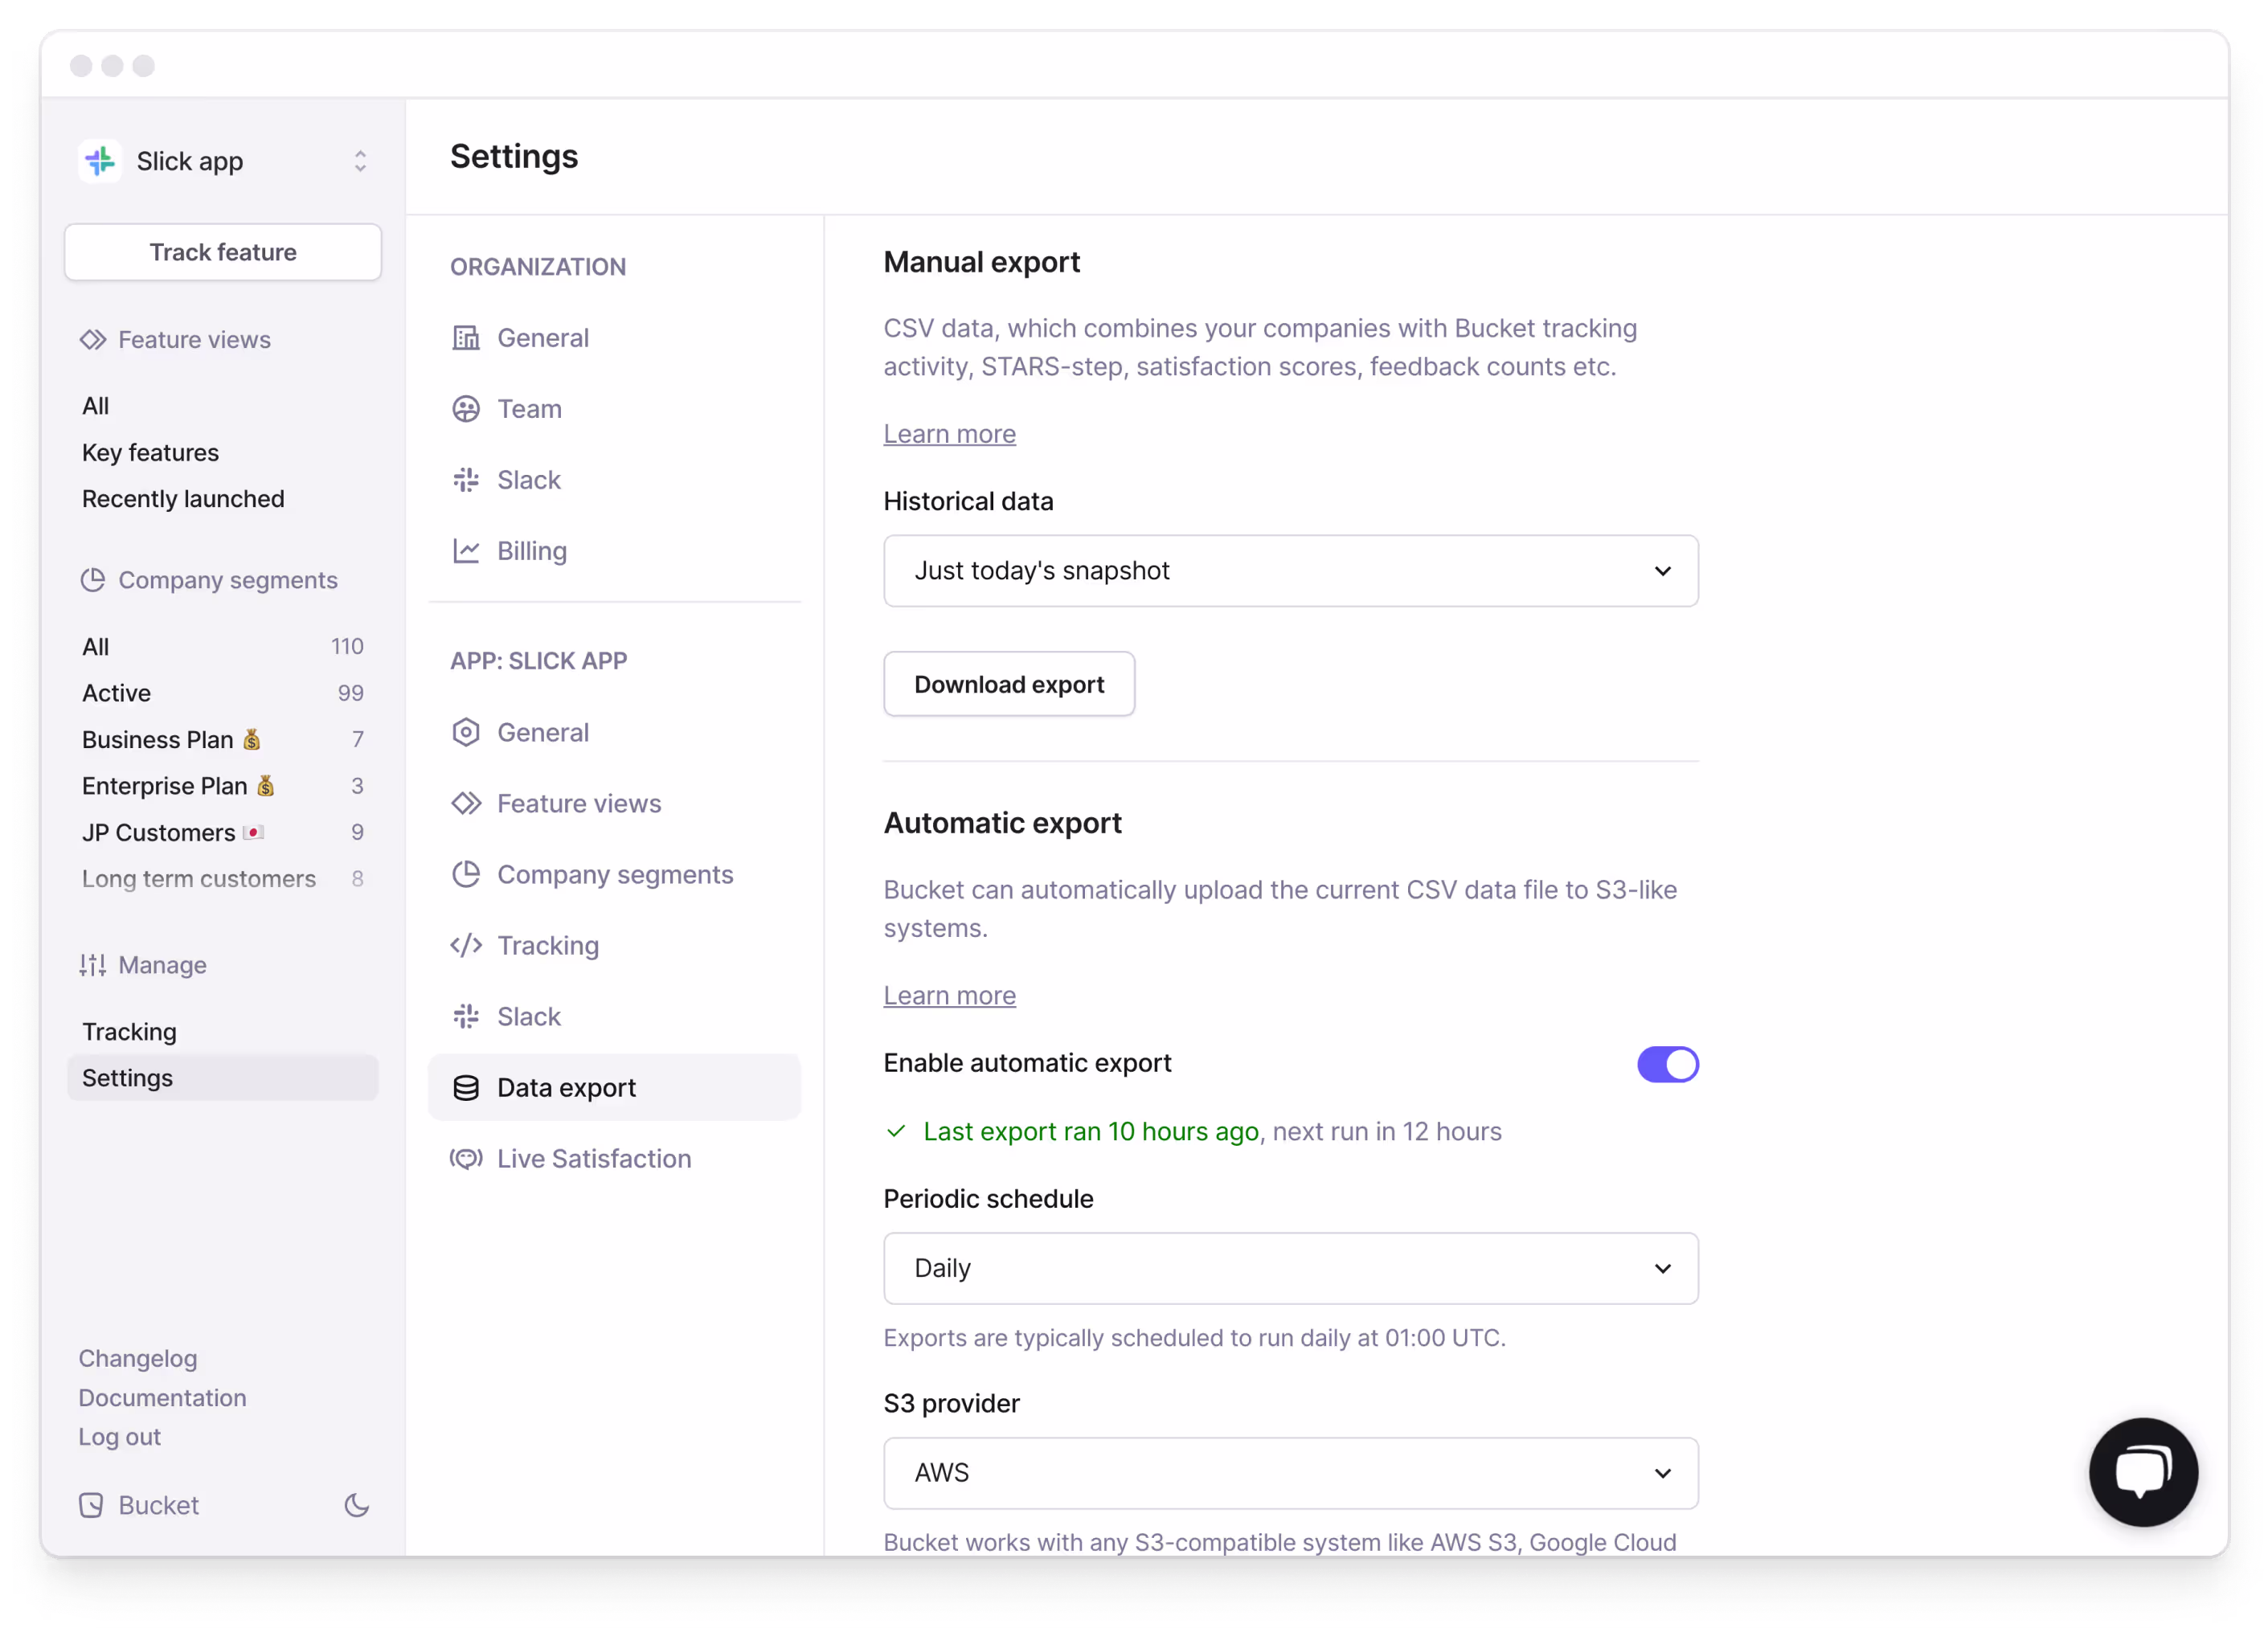2268x1628 pixels.
Task: Open the app switcher chevrons beside Slick app
Action: 360,161
